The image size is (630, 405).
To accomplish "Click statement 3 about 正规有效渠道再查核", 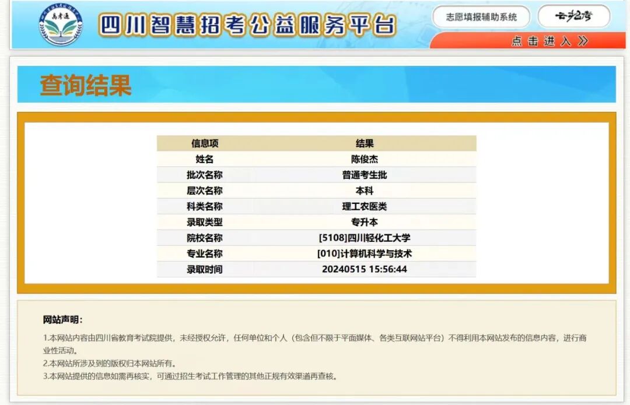I will point(190,376).
